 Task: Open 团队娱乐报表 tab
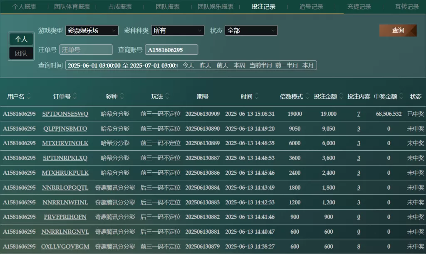tap(215, 7)
